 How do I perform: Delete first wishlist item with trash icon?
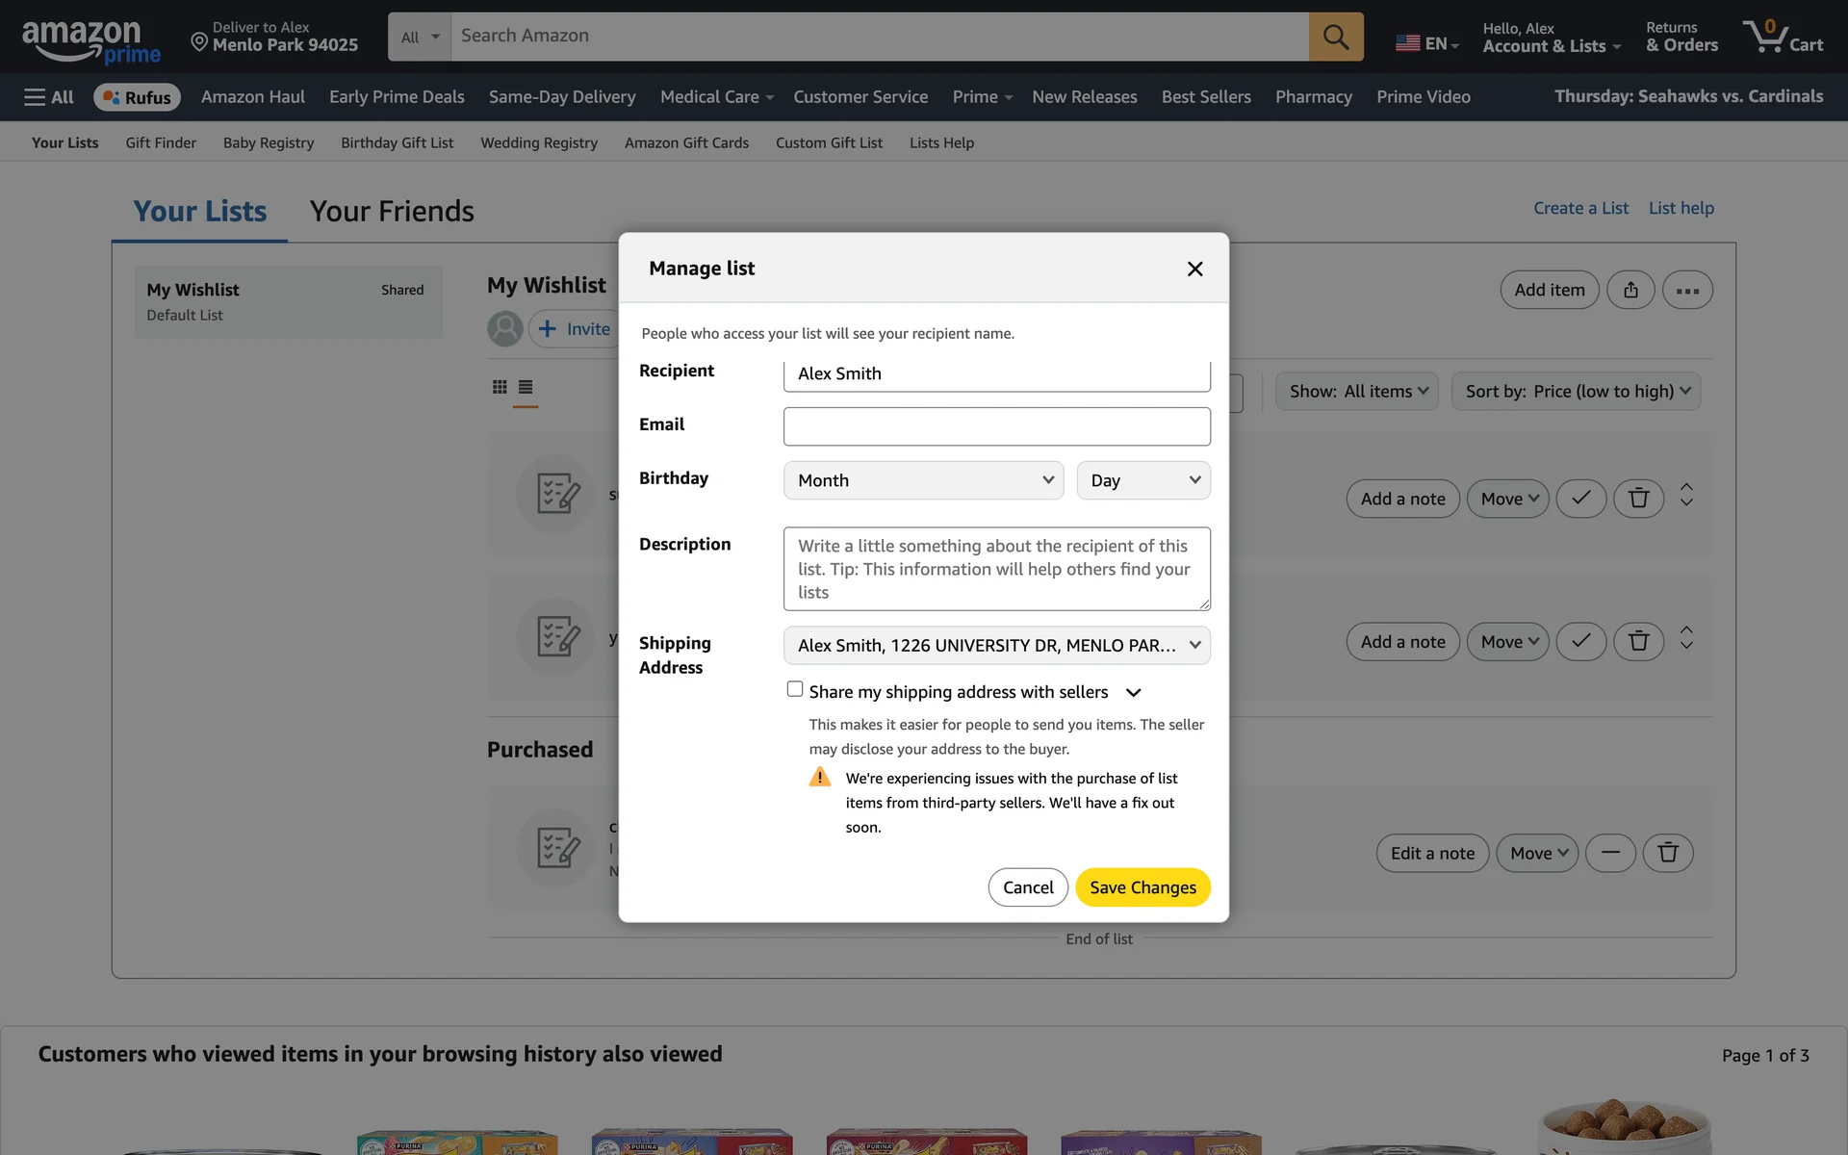1638,499
